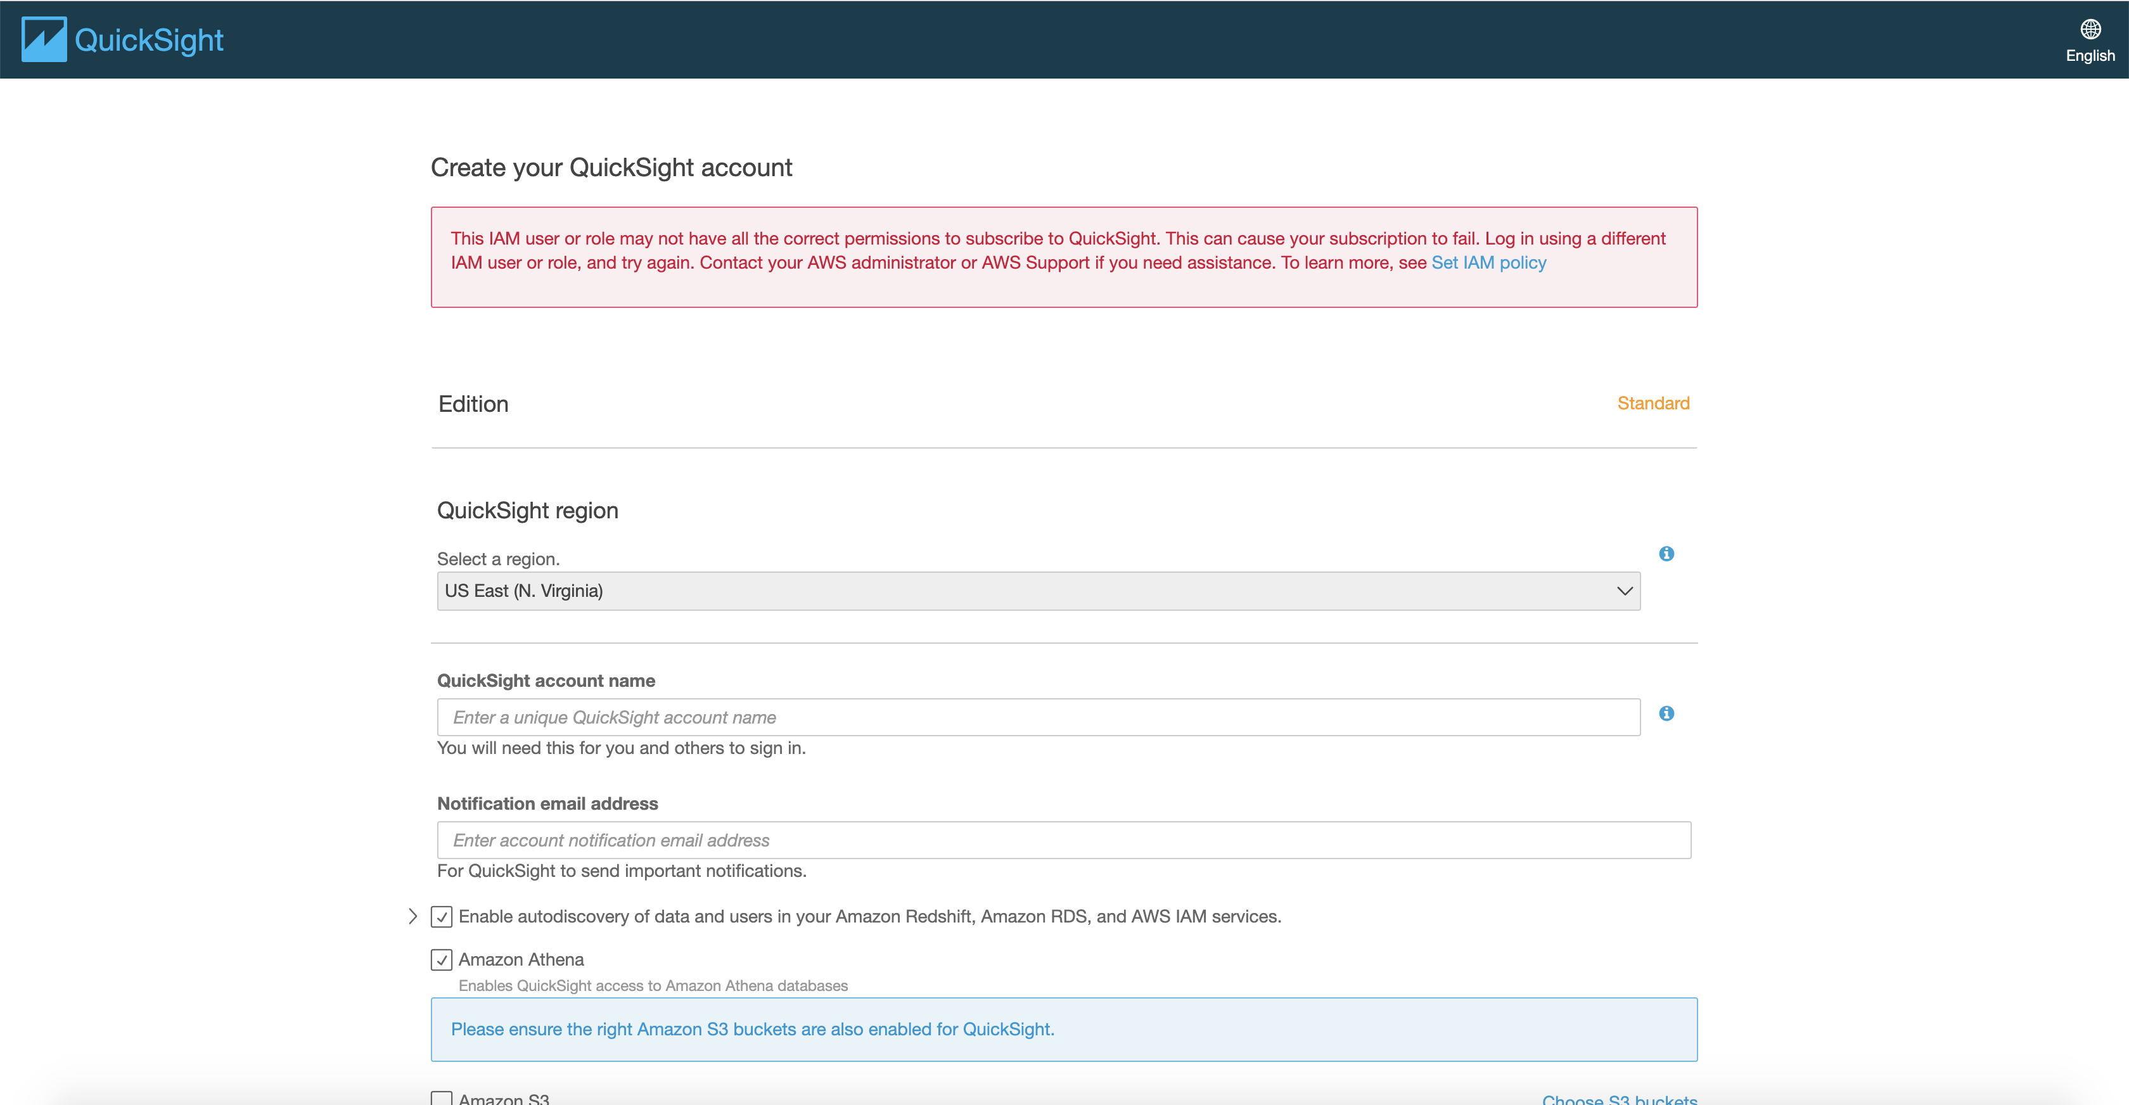The height and width of the screenshot is (1105, 2129).
Task: Click the Edition section heading
Action: [473, 404]
